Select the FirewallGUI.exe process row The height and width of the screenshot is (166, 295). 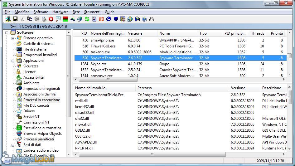tap(181, 46)
